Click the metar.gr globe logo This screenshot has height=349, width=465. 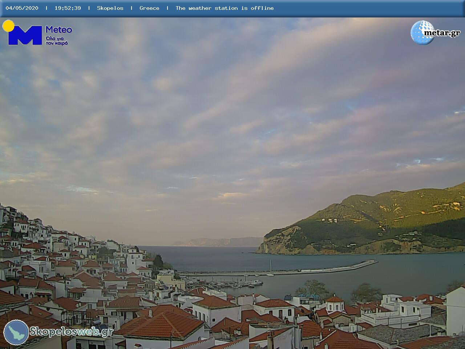point(422,32)
